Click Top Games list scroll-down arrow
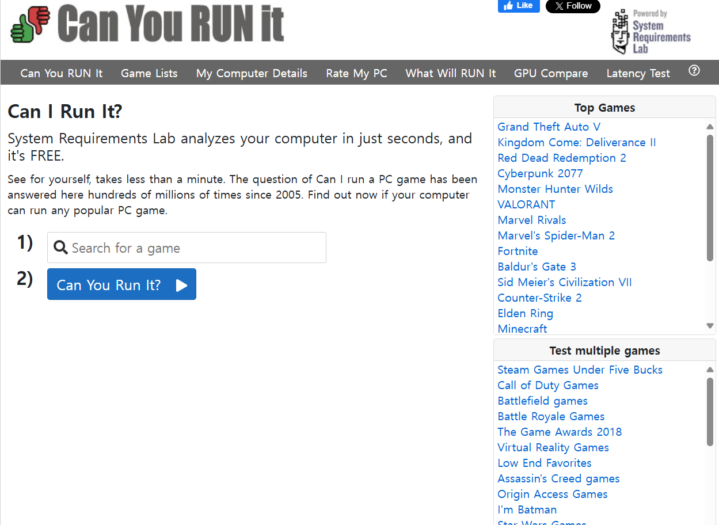 click(710, 326)
